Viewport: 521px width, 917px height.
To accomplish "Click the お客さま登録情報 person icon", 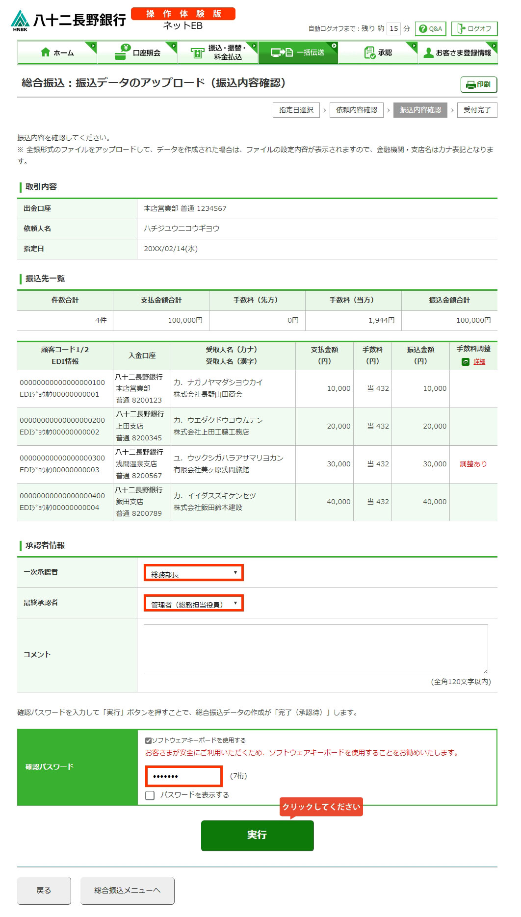I will point(428,52).
